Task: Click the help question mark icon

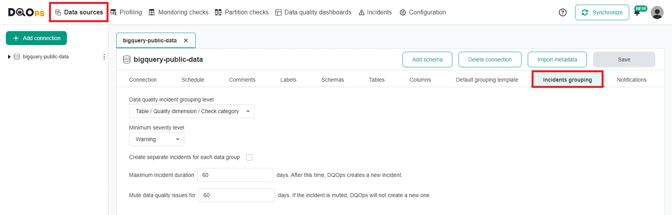Action: [x=563, y=12]
